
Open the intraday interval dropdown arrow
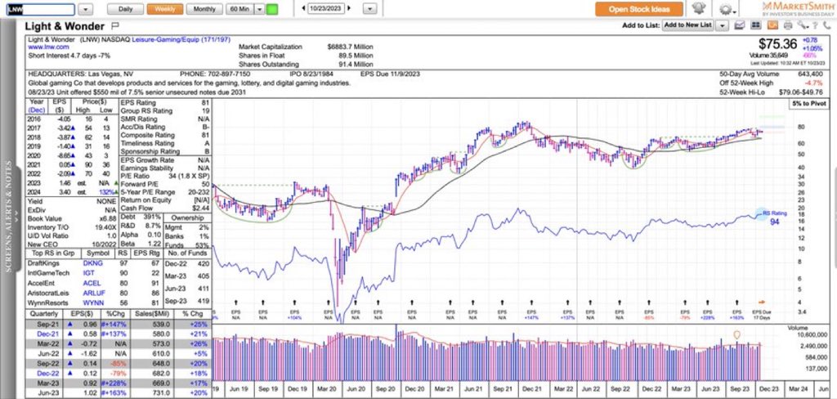259,9
